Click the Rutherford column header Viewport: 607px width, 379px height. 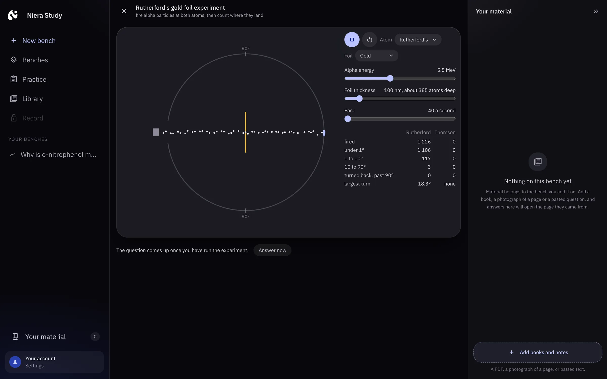(418, 132)
